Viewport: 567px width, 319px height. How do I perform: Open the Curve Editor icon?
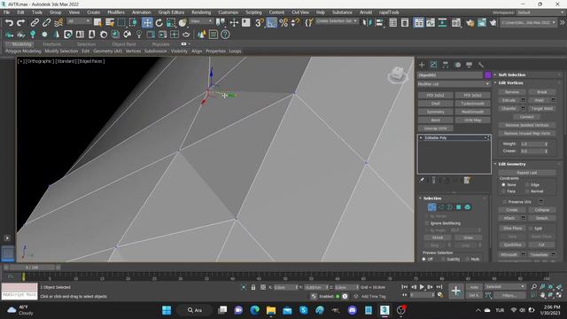(x=431, y=23)
